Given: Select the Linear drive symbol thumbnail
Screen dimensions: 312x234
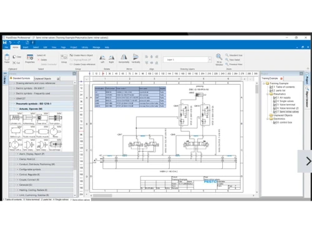Looking at the screenshot, I should 42,119.
